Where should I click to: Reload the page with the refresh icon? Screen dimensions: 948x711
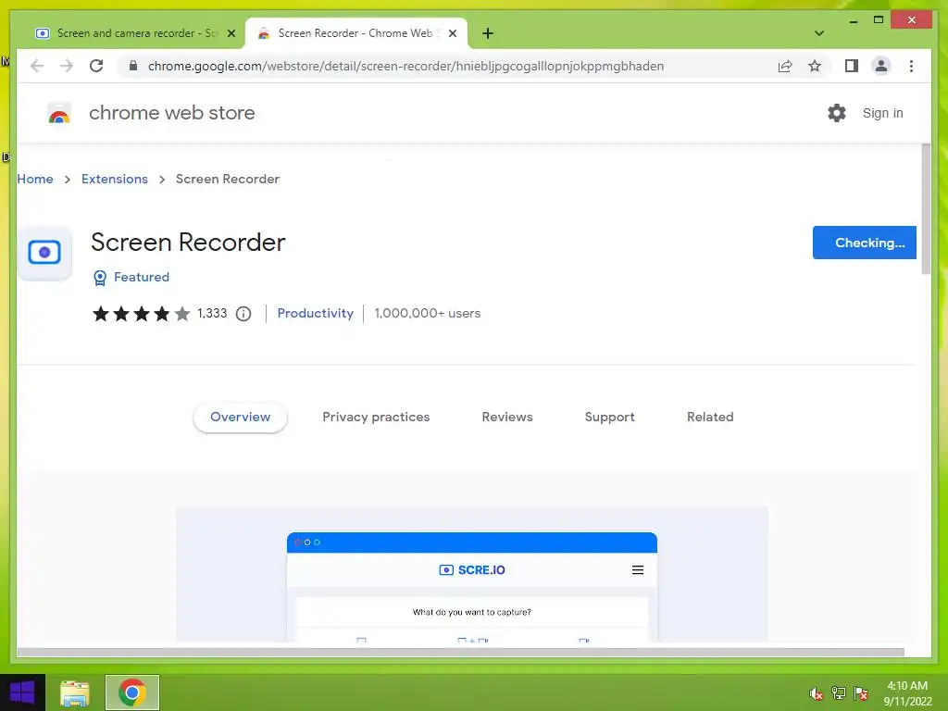click(96, 66)
